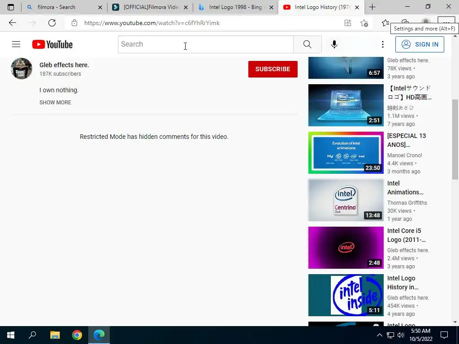Image resolution: width=459 pixels, height=344 pixels.
Task: Show hidden system tray icons
Action: [x=379, y=335]
